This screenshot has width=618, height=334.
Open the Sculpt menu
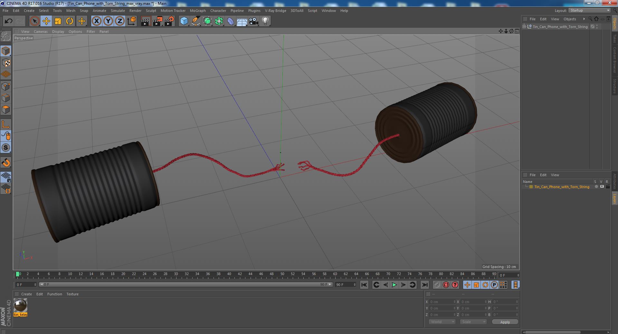(151, 11)
